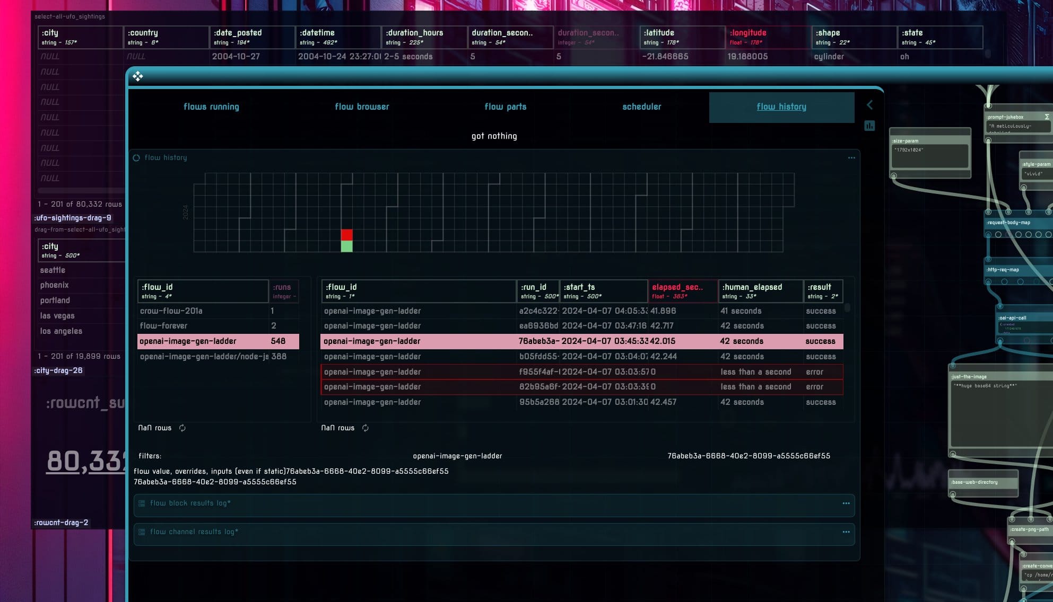Click the green cell in the calendar heatmap
The width and height of the screenshot is (1053, 602).
[x=347, y=246]
